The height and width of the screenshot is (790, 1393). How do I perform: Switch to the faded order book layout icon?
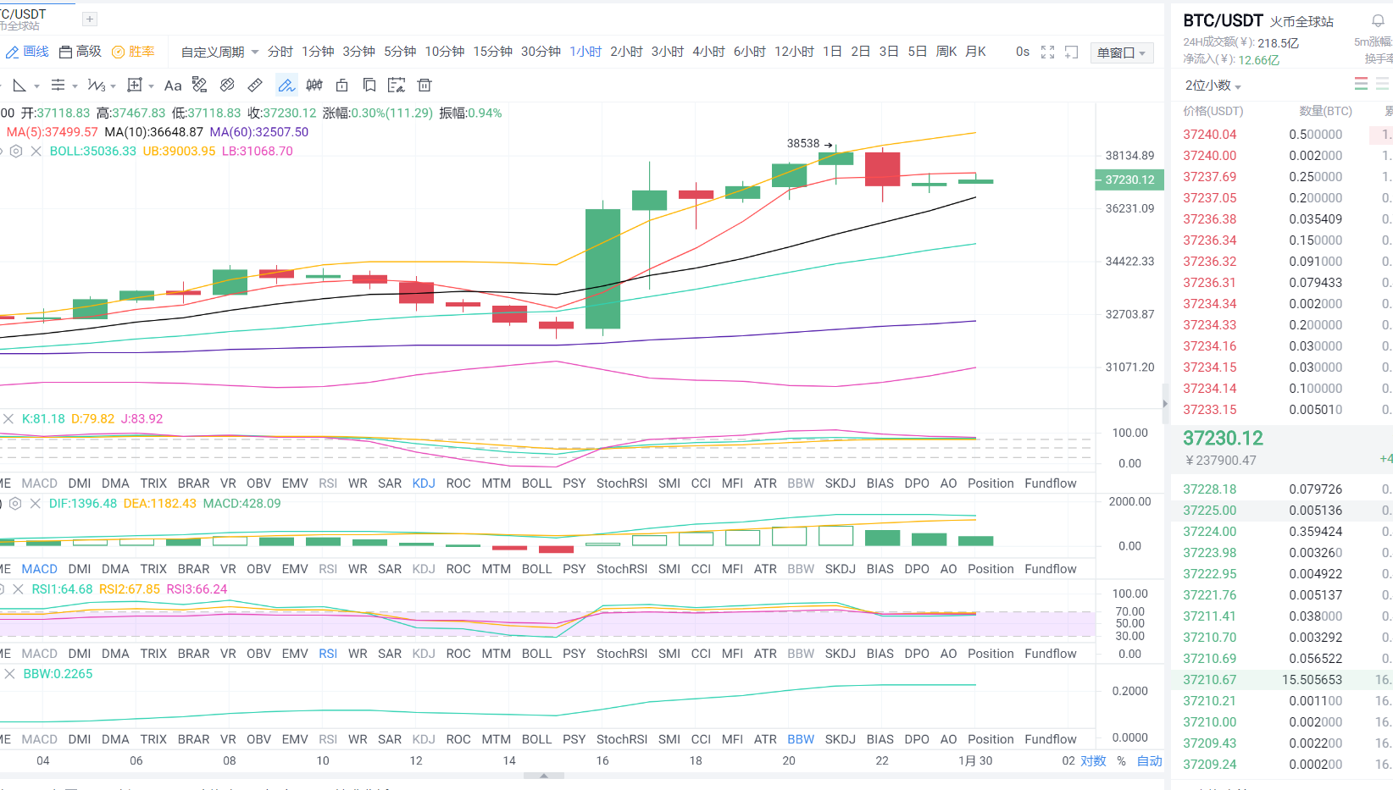point(1383,84)
